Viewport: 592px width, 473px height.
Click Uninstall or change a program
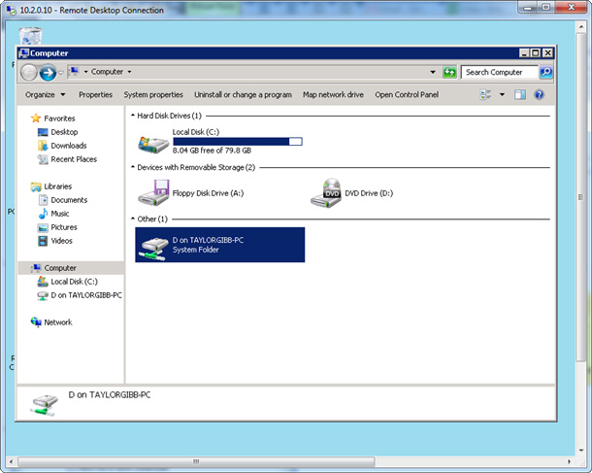243,94
